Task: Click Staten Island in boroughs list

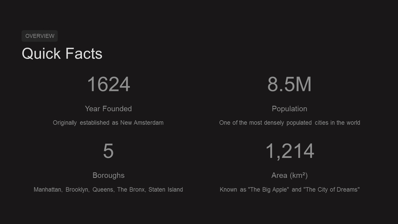Action: [166, 190]
